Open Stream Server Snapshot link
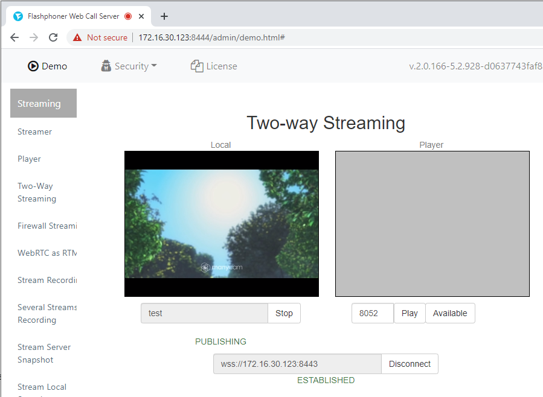 pyautogui.click(x=44, y=354)
